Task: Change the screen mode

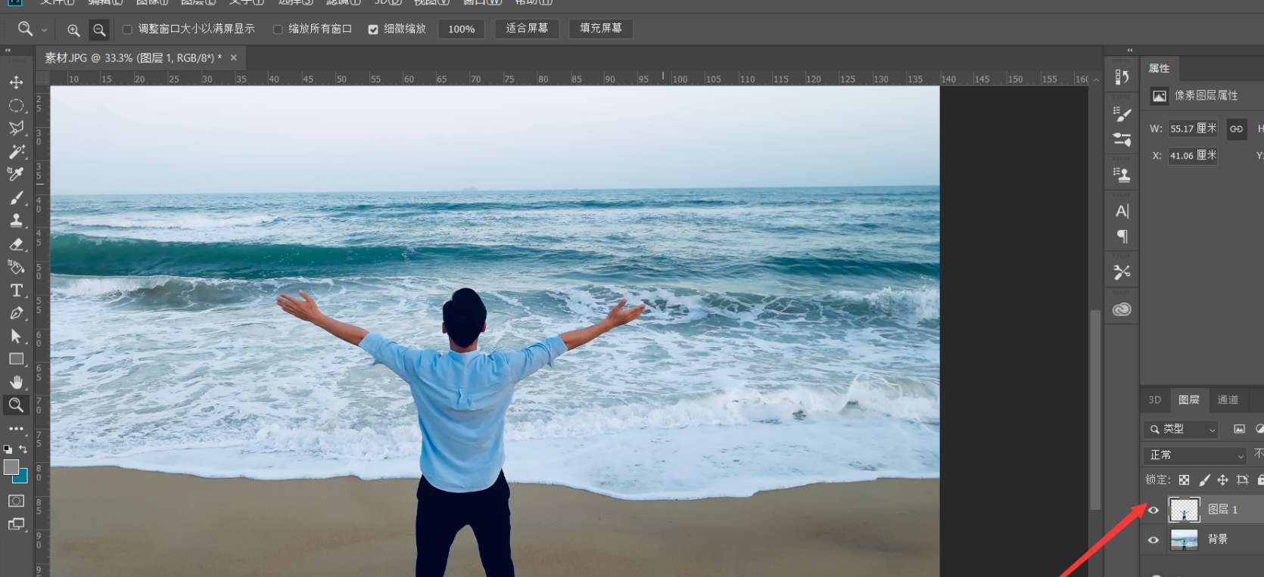Action: (16, 524)
